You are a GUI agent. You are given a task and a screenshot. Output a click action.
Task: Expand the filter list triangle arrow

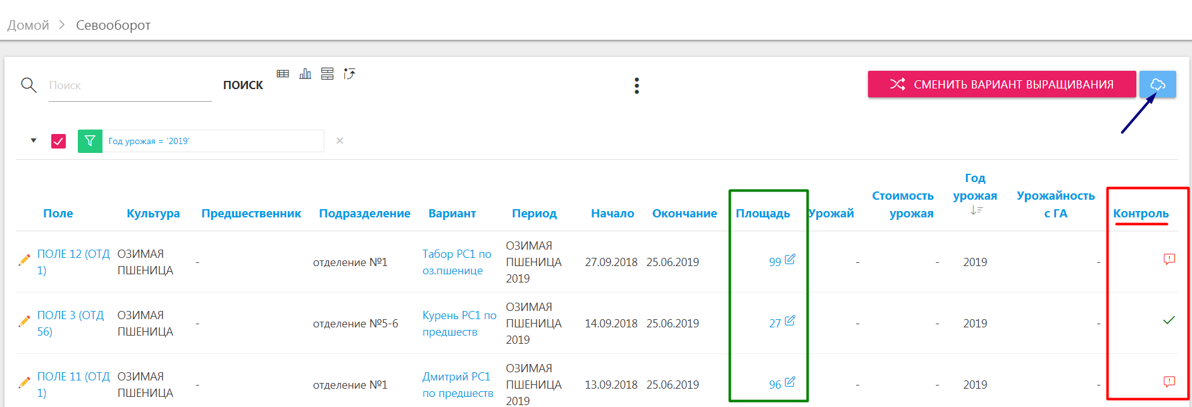point(34,140)
